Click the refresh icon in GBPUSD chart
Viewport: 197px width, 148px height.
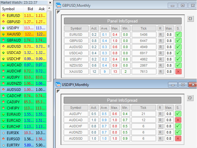(190, 19)
